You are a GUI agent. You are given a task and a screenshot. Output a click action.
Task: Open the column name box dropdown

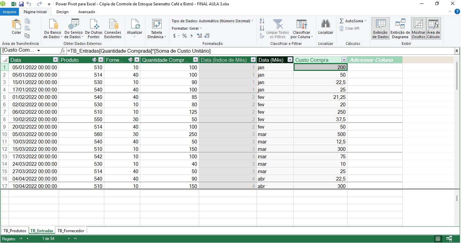point(38,51)
